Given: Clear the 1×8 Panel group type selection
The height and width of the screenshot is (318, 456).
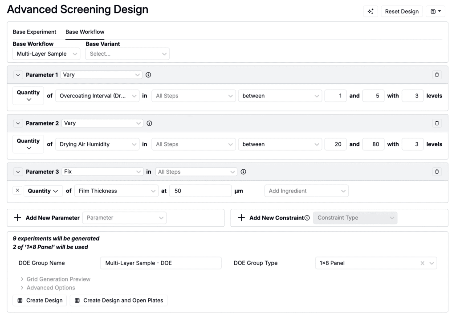Looking at the screenshot, I should (x=422, y=263).
